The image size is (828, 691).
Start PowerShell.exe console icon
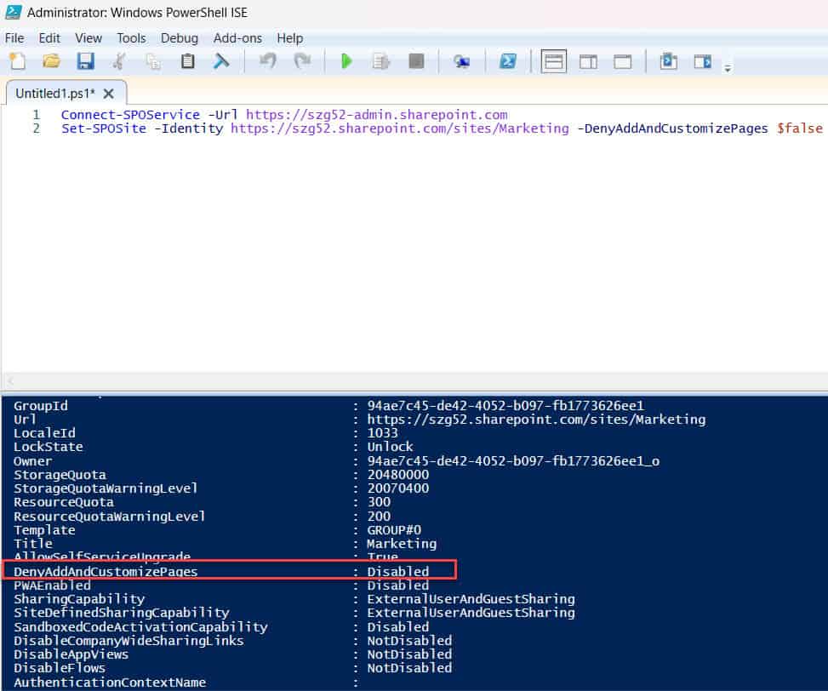(x=508, y=61)
